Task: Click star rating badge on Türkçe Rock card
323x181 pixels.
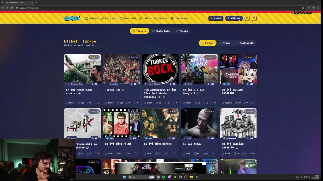Action: click(172, 57)
